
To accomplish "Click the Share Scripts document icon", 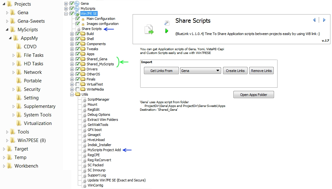I will pos(149,29).
